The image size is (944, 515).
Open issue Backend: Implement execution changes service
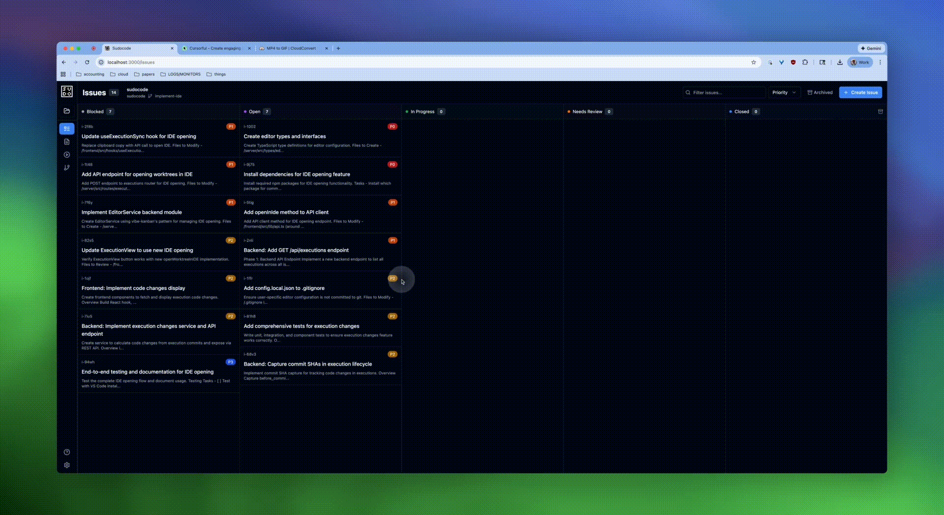158,331
